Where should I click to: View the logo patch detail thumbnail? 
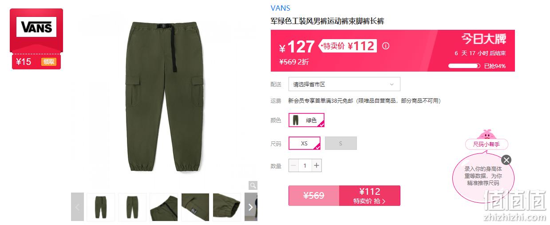(x=195, y=207)
